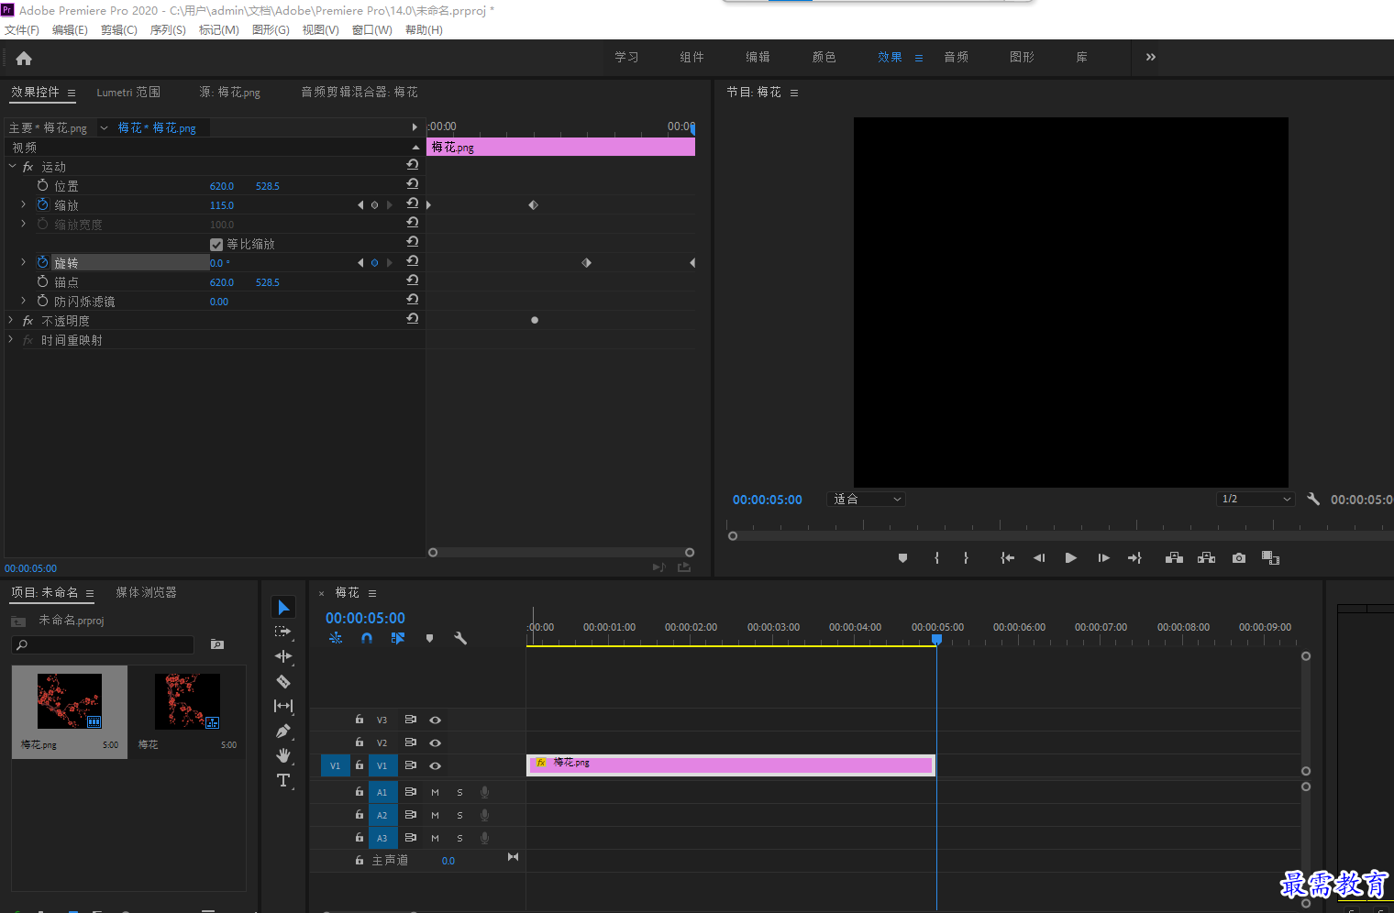Add marker in timeline panel
The image size is (1394, 913).
pos(429,638)
